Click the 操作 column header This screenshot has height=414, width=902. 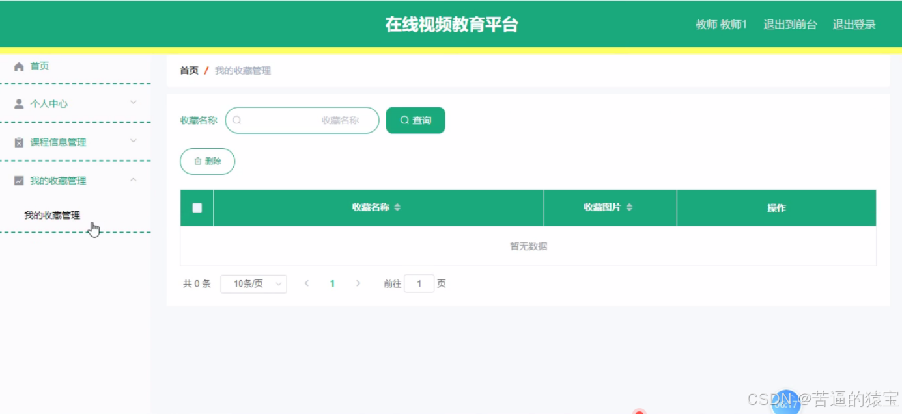(x=776, y=208)
